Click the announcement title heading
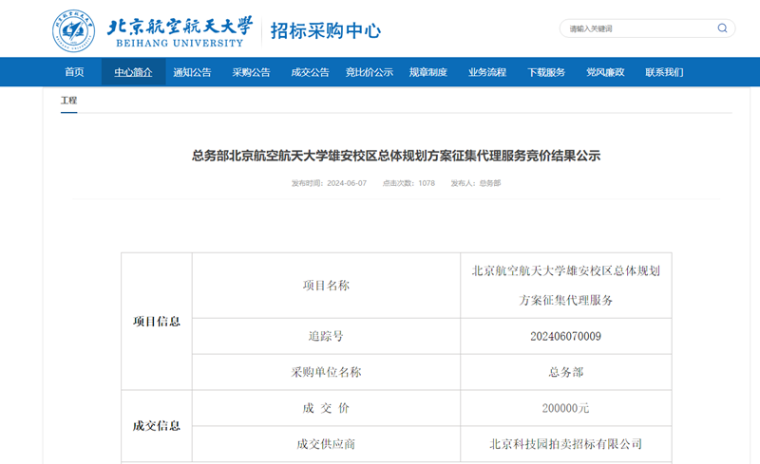This screenshot has height=464, width=760. (396, 156)
